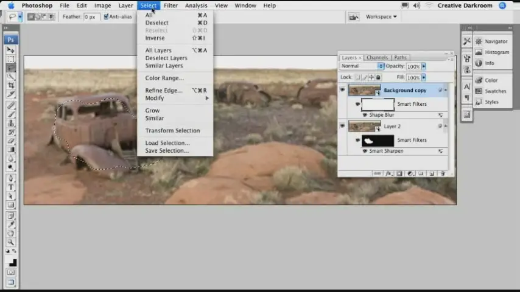The image size is (520, 292).
Task: Activate the Zoom tool magnifier
Action: (x=11, y=242)
